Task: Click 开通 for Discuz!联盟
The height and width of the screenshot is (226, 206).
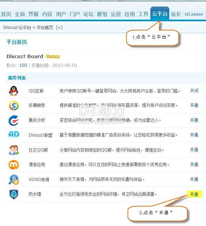Action: [x=194, y=135]
